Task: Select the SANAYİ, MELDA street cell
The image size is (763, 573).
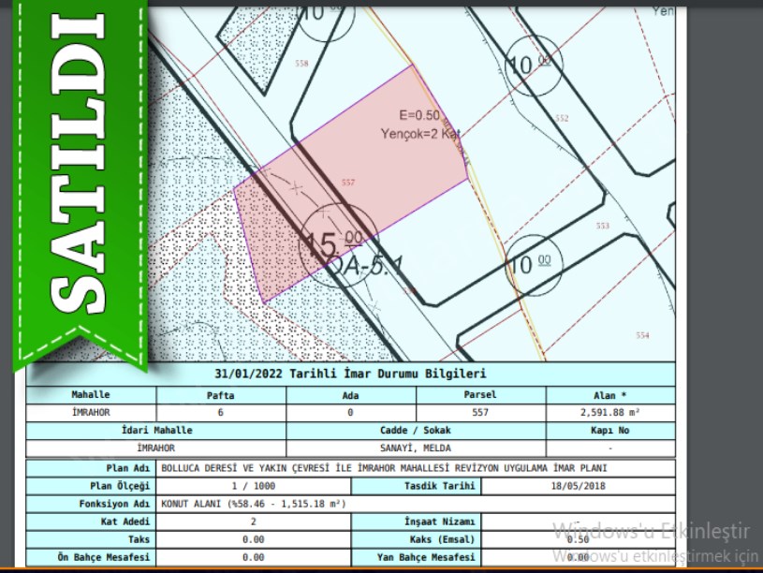Action: click(x=416, y=448)
